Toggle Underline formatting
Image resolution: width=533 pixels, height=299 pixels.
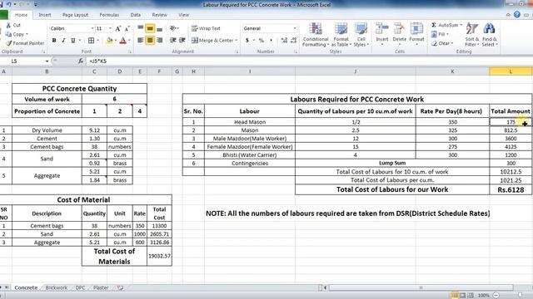point(72,41)
